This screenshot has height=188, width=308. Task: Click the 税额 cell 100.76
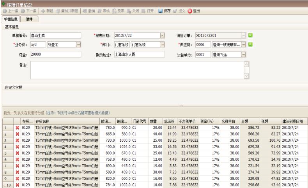[x=271, y=141]
